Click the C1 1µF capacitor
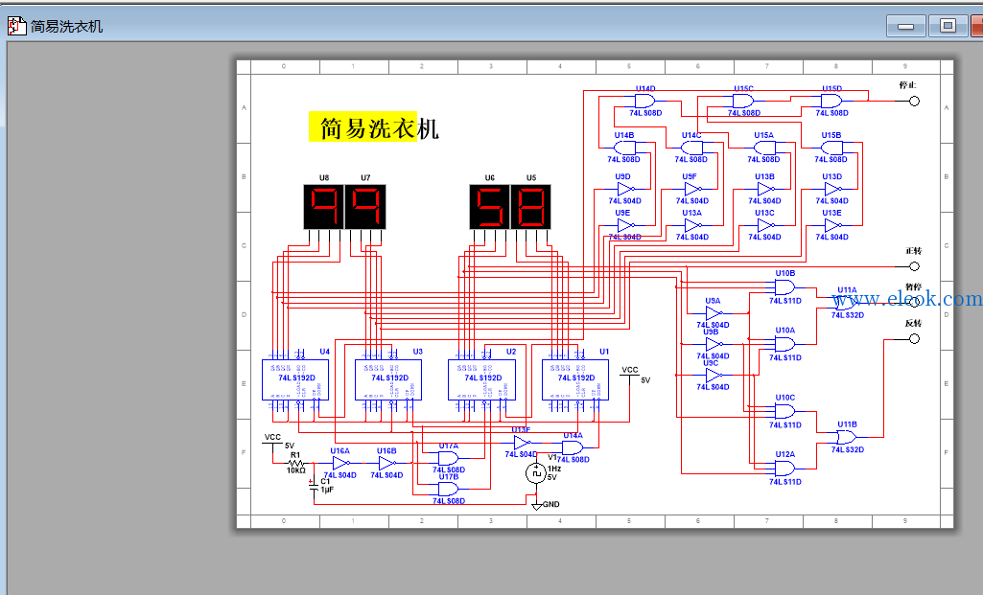Viewport: 983px width, 595px height. 315,486
